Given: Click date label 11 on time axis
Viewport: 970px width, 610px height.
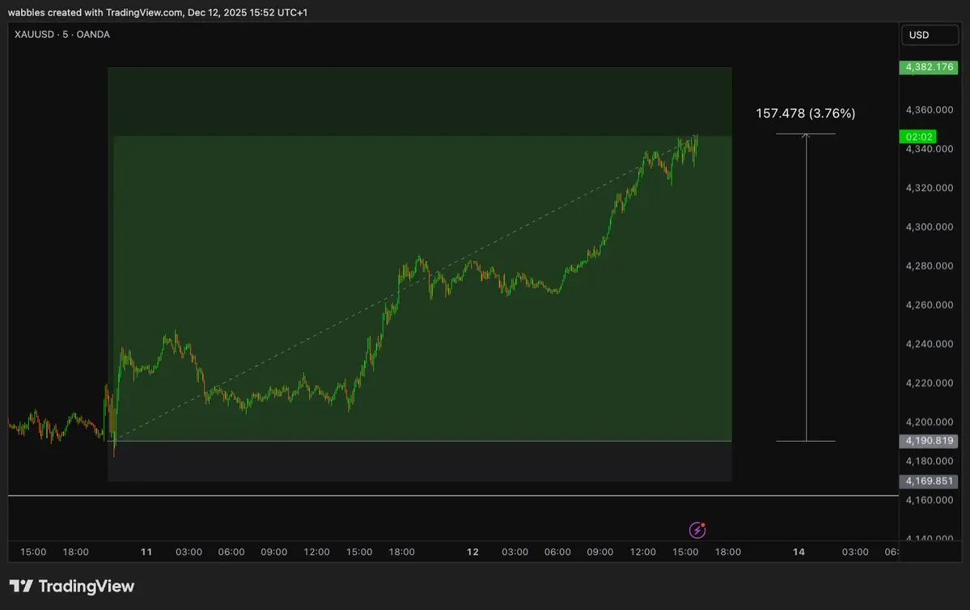Looking at the screenshot, I should [146, 552].
